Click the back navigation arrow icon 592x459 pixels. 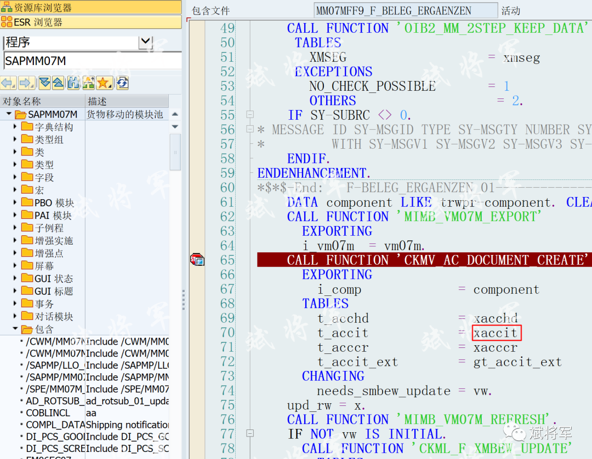pos(8,83)
